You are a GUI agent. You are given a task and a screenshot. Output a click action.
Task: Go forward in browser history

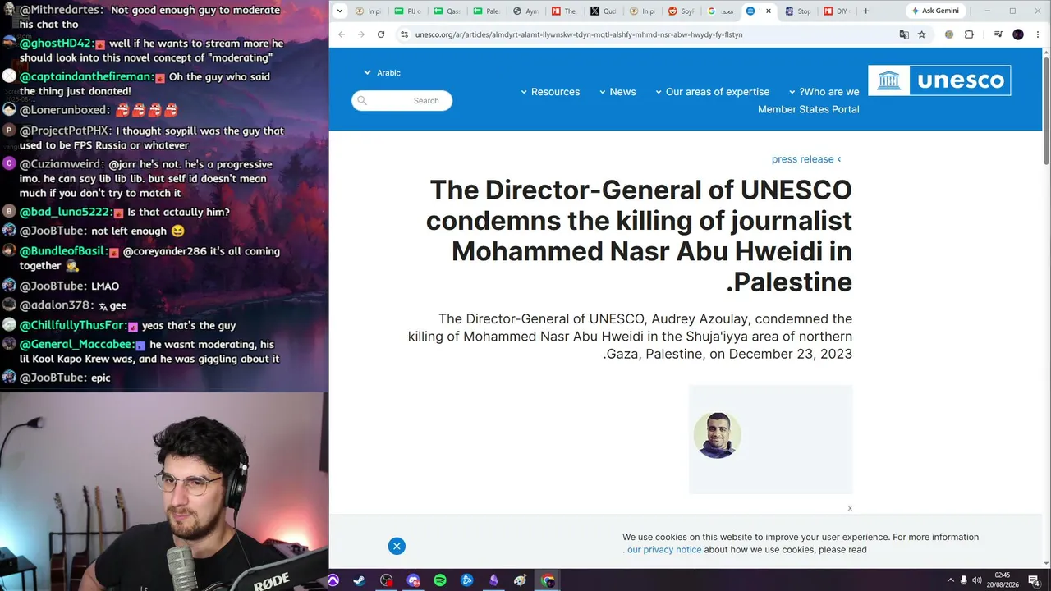point(361,34)
